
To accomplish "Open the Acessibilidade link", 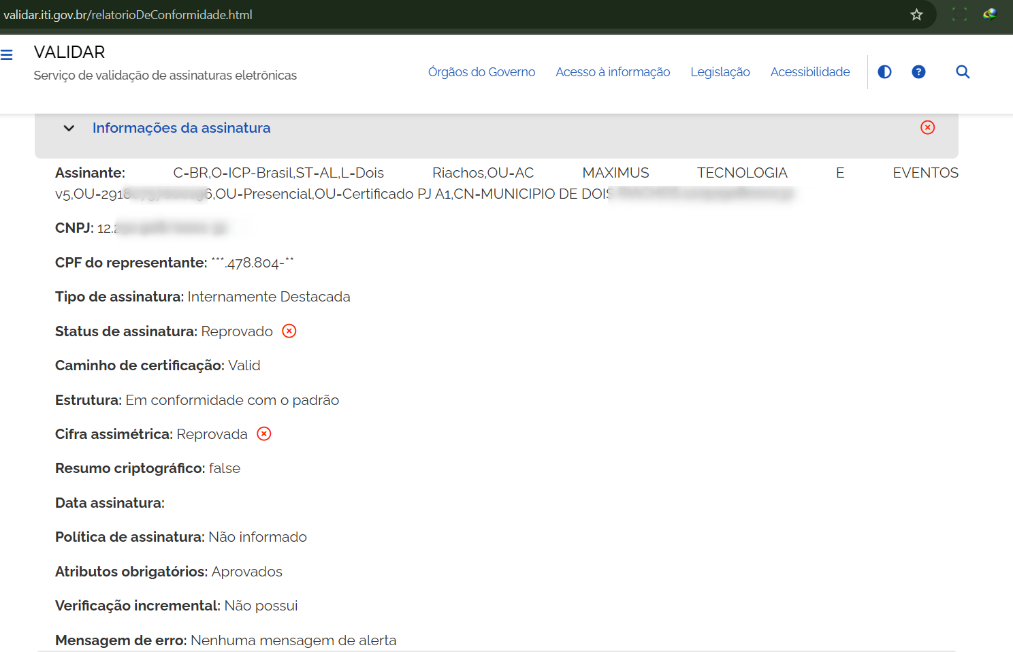I will (809, 72).
